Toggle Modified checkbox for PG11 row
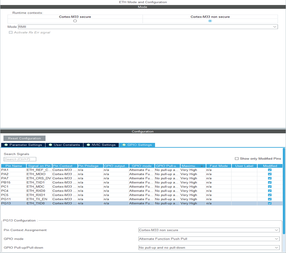The width and height of the screenshot is (286, 253). (270, 199)
